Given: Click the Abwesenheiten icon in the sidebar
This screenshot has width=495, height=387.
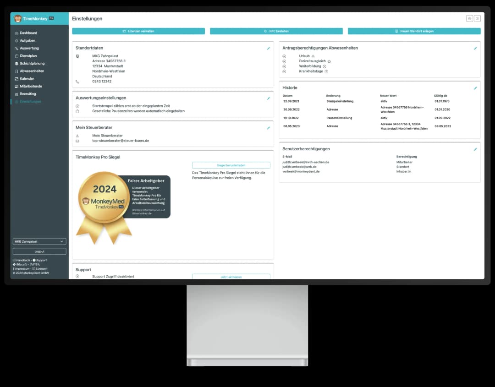Looking at the screenshot, I should (16, 71).
